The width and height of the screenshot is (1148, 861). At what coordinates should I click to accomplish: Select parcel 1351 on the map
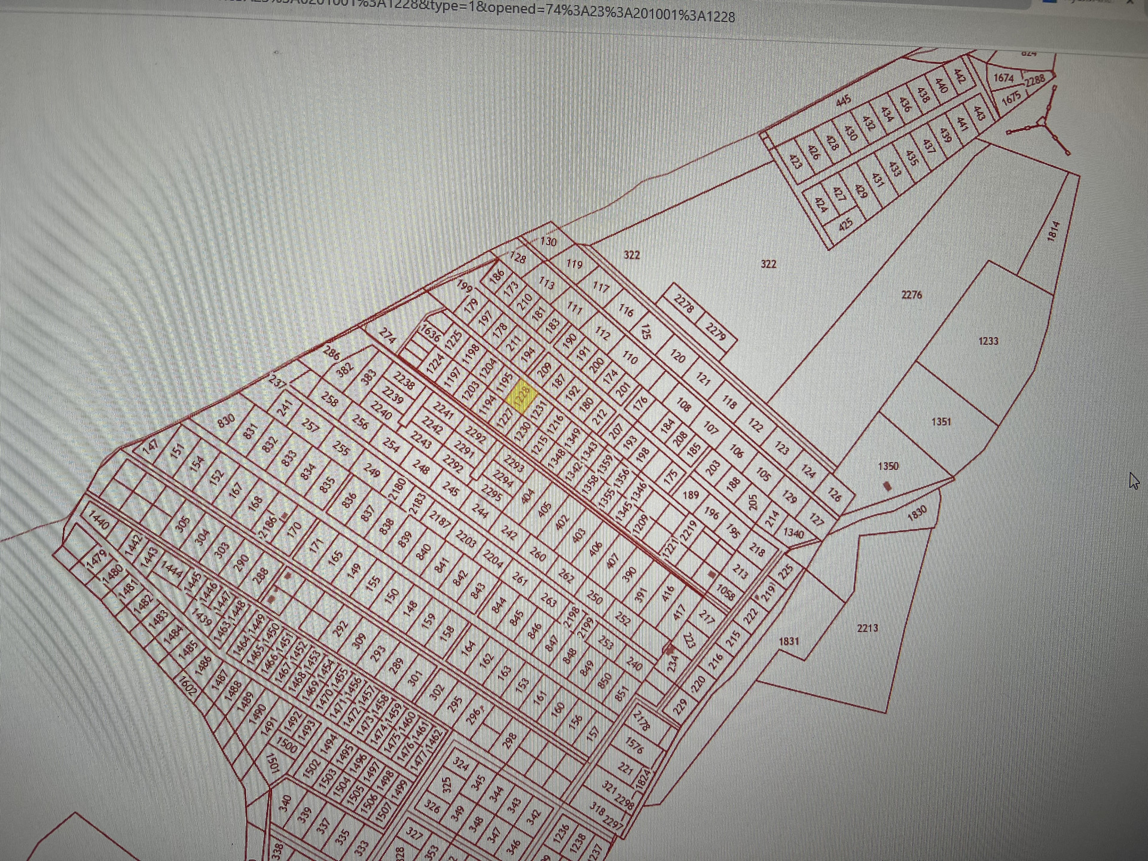click(941, 422)
